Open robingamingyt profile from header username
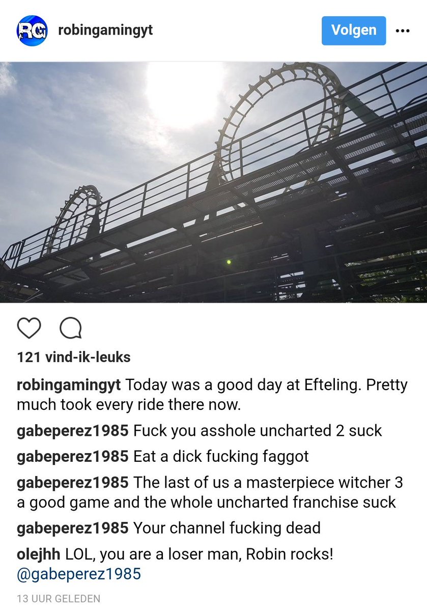The height and width of the screenshot is (611, 427). click(x=105, y=30)
